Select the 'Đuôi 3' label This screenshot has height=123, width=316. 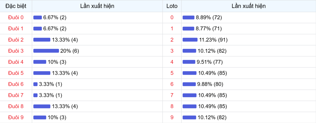16,51
